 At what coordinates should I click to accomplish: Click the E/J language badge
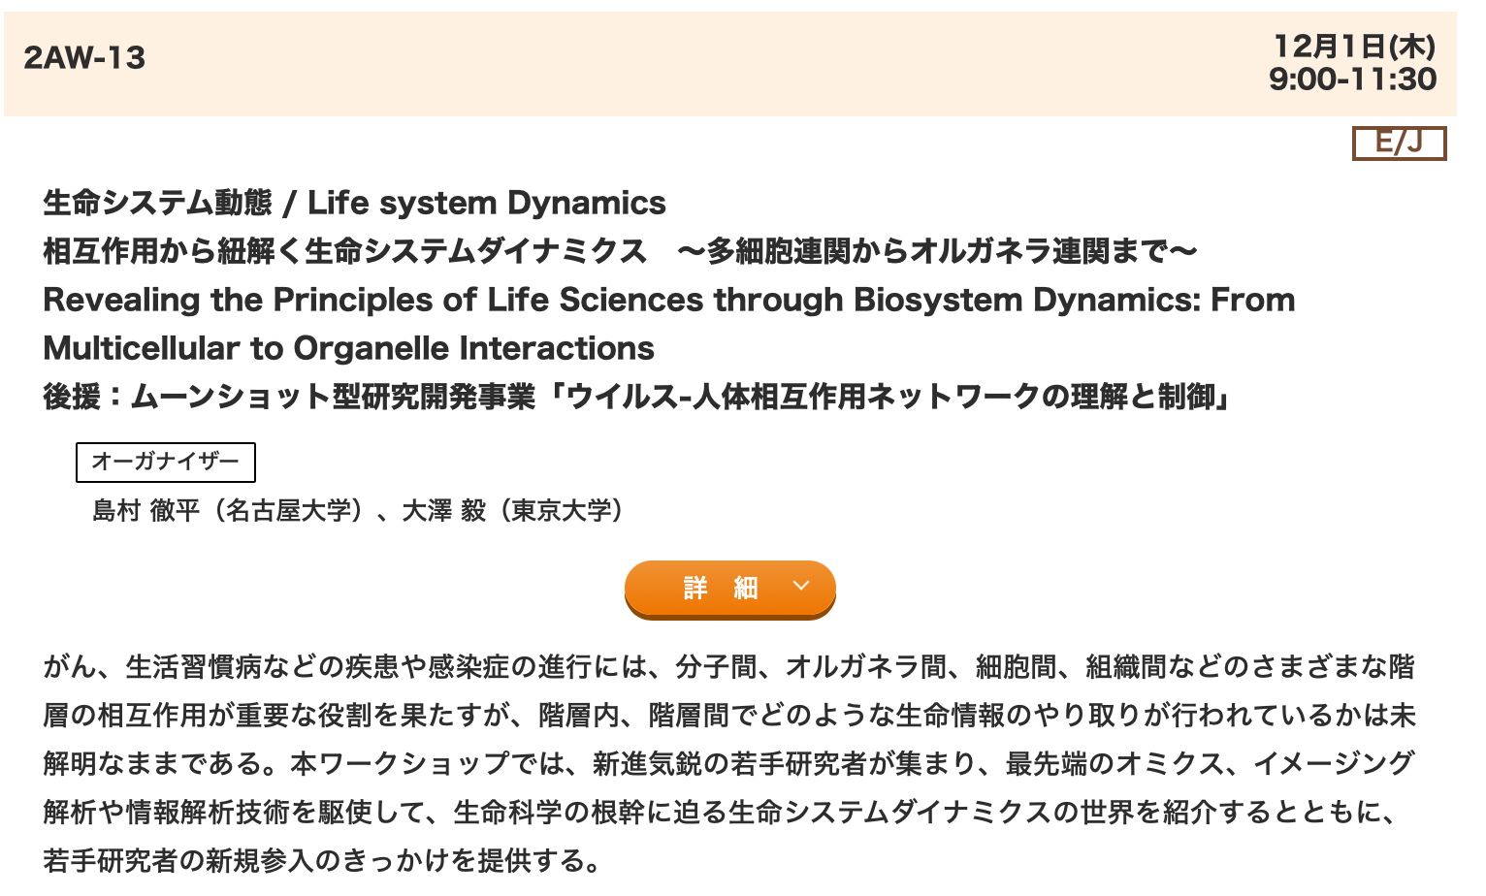(x=1399, y=144)
